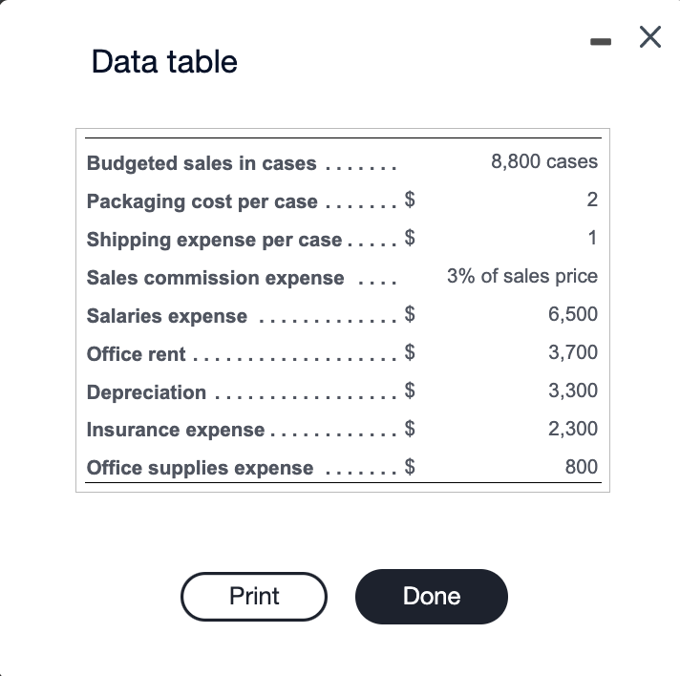Click the Print button

pos(254,597)
